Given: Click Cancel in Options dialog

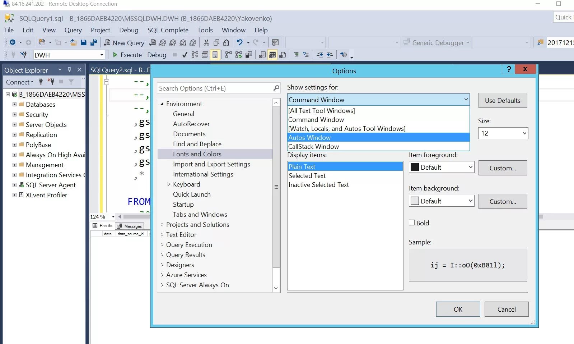Looking at the screenshot, I should click(507, 309).
